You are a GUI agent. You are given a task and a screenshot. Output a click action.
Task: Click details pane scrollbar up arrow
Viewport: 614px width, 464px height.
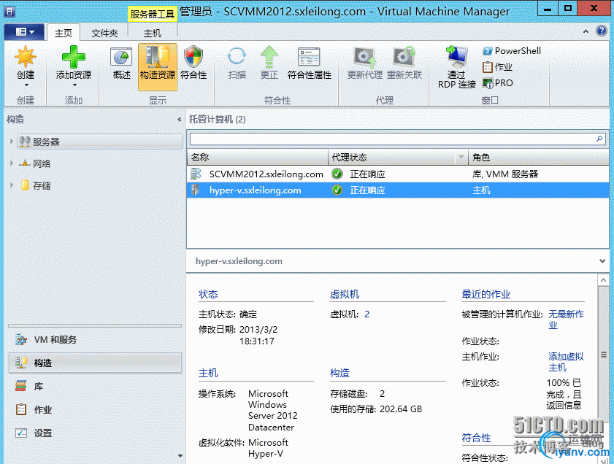point(604,279)
